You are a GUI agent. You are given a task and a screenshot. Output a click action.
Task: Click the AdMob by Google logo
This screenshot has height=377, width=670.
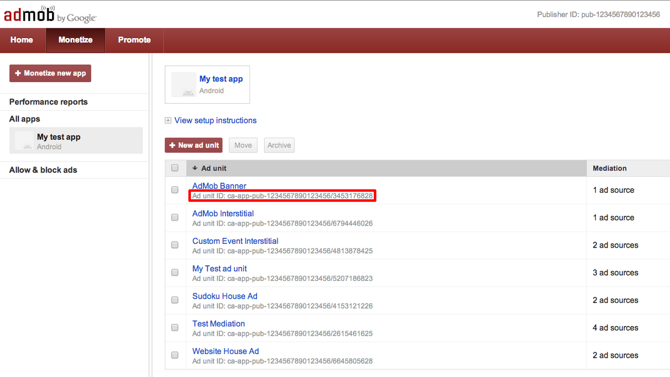click(x=50, y=15)
